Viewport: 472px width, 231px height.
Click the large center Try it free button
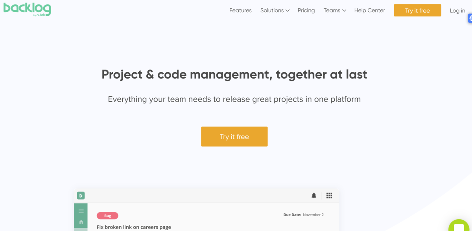pyautogui.click(x=234, y=137)
